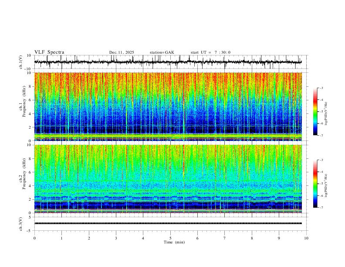345x267 pixels.
Task: Click the color bar beside the ch.1 spectrogram
Action: click(x=315, y=111)
